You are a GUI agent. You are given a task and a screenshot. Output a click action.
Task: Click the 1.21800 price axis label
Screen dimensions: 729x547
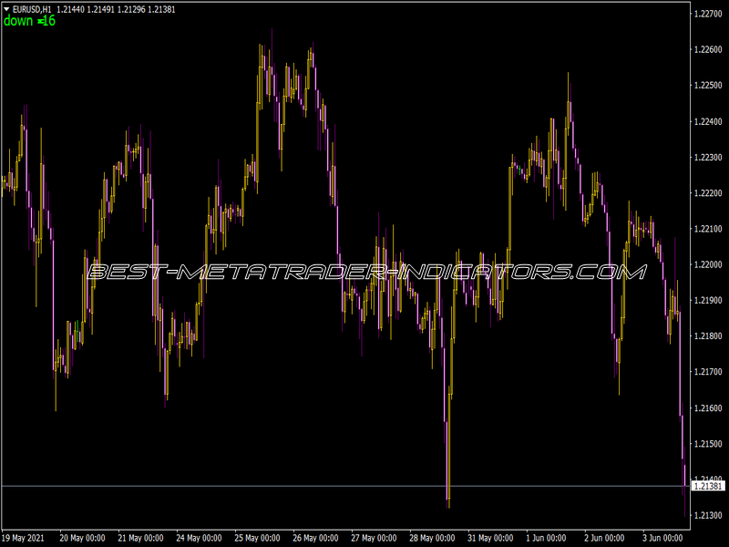(708, 335)
